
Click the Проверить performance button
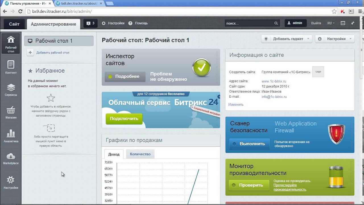249,185
